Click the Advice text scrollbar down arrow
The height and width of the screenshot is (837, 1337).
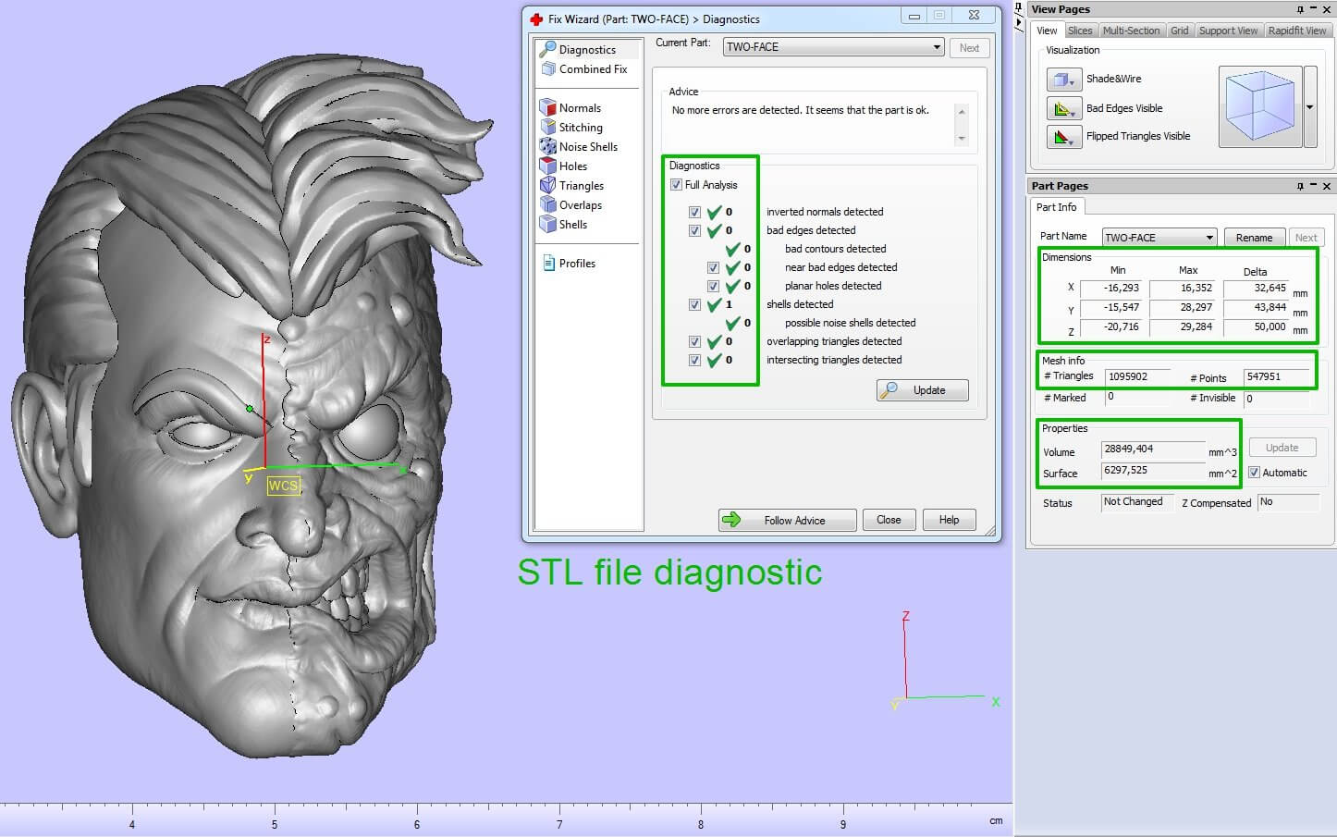tap(962, 139)
